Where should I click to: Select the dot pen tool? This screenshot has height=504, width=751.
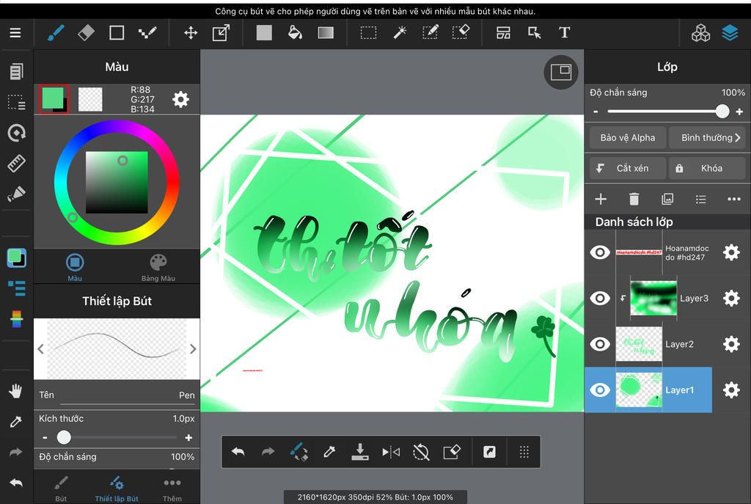click(147, 32)
